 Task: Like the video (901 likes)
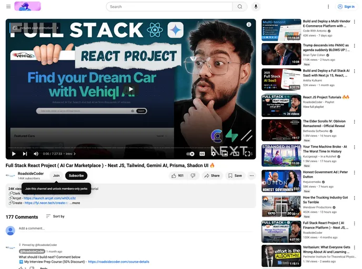click(x=177, y=175)
